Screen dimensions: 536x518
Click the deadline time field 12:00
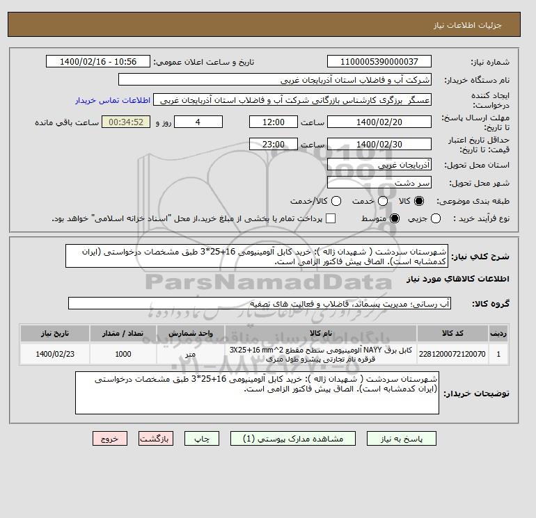pyautogui.click(x=274, y=122)
